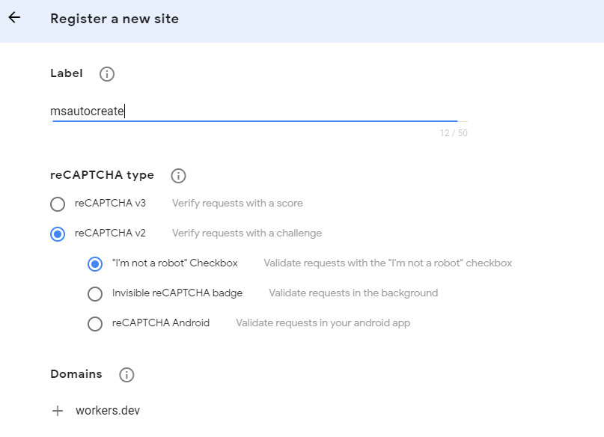This screenshot has width=604, height=437.
Task: Click the reCAPTCHA Android label text
Action: pos(161,323)
